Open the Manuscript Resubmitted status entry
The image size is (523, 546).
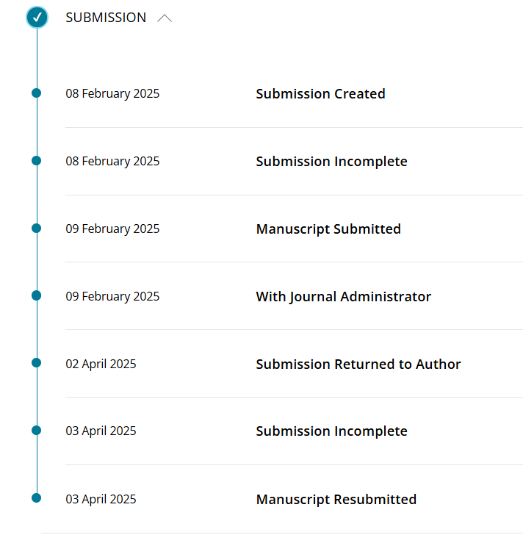click(336, 500)
